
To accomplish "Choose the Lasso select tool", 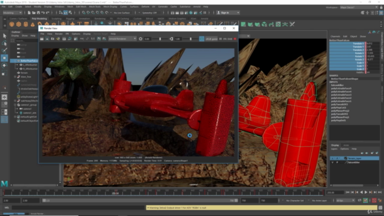I will coord(4,43).
